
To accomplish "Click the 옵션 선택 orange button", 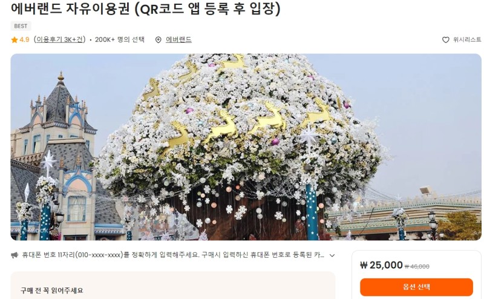I will coord(416,287).
